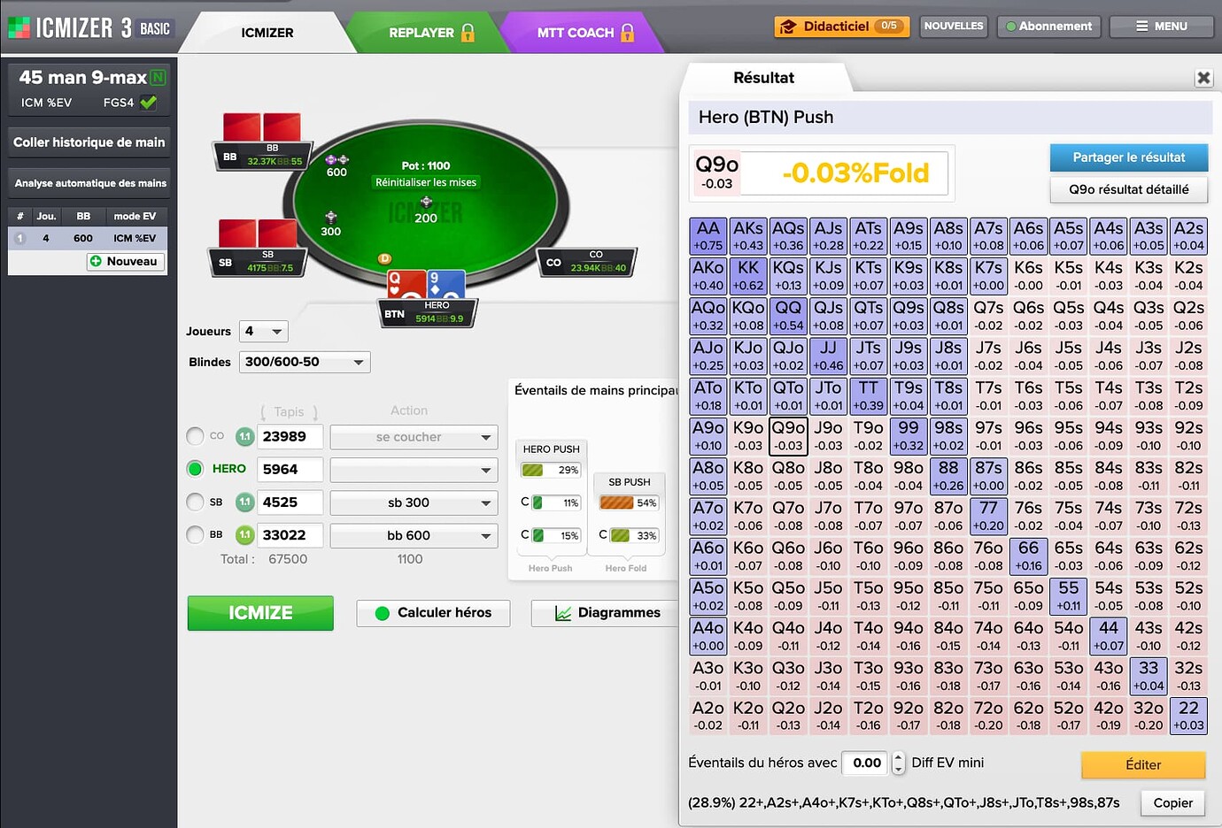Add a new hand with Nouveau plus icon

click(x=96, y=262)
